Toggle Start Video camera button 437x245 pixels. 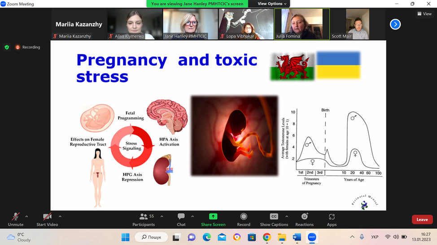(47, 217)
